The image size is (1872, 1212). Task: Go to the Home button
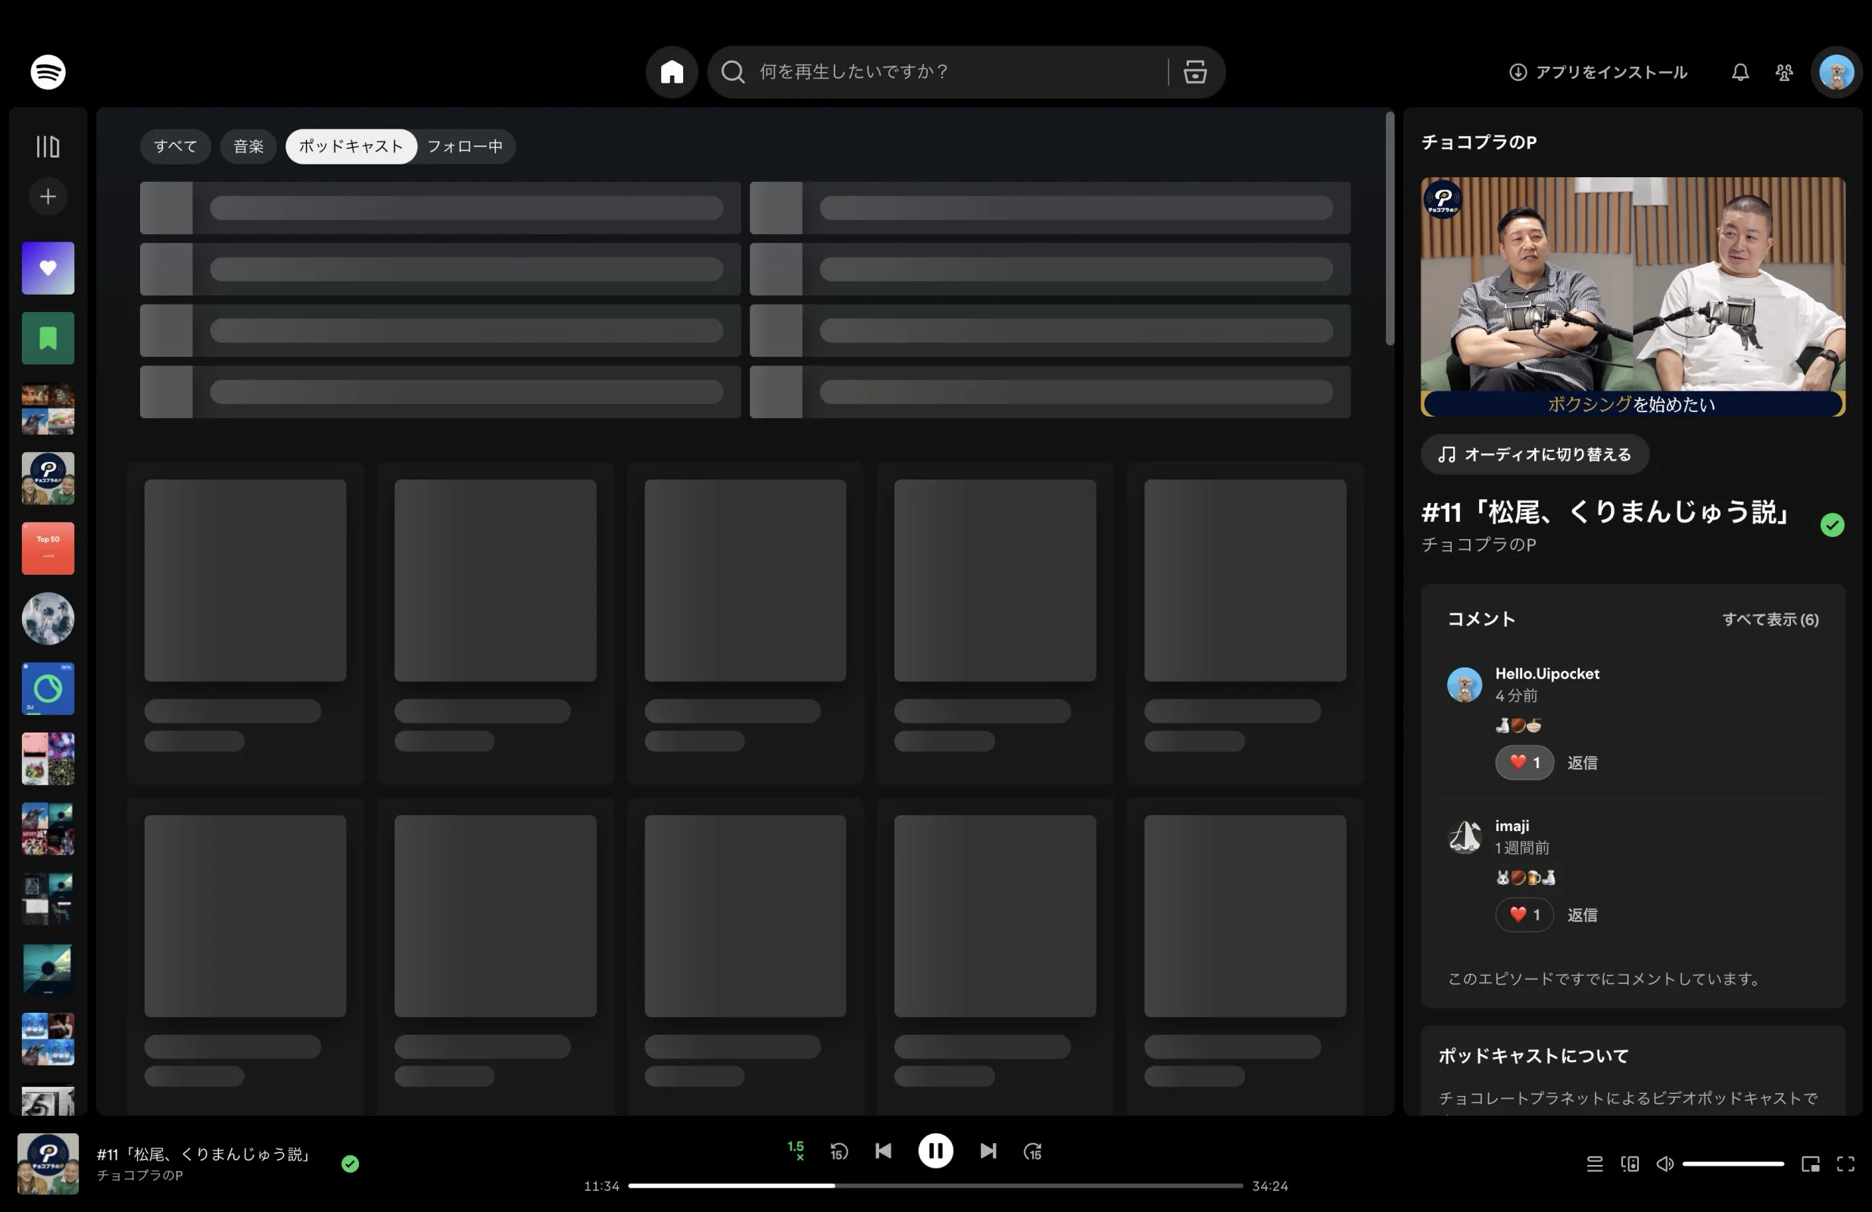point(672,72)
